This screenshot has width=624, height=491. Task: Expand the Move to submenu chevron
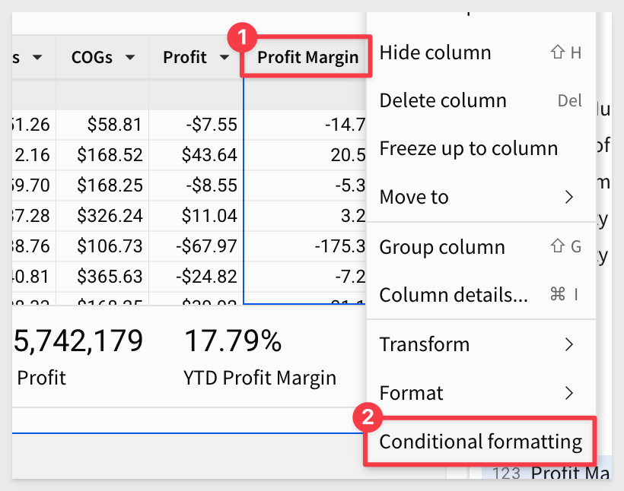pos(569,197)
